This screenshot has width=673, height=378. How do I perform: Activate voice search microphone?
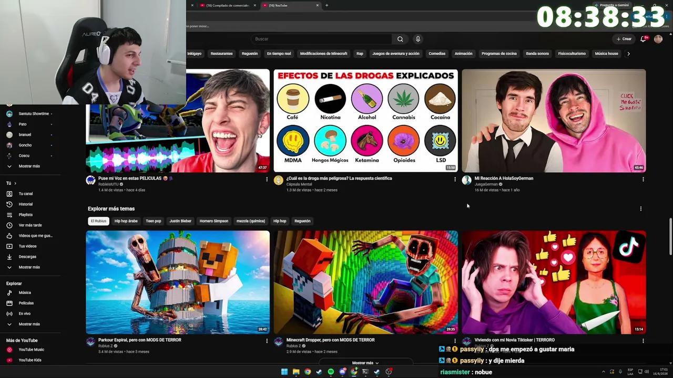(x=418, y=39)
